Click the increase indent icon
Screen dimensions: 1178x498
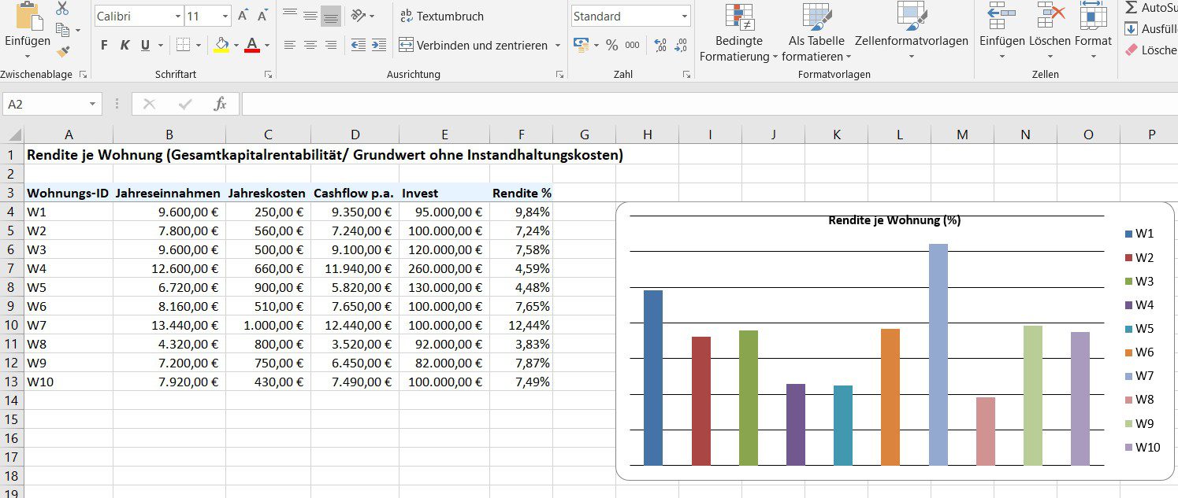pos(379,45)
